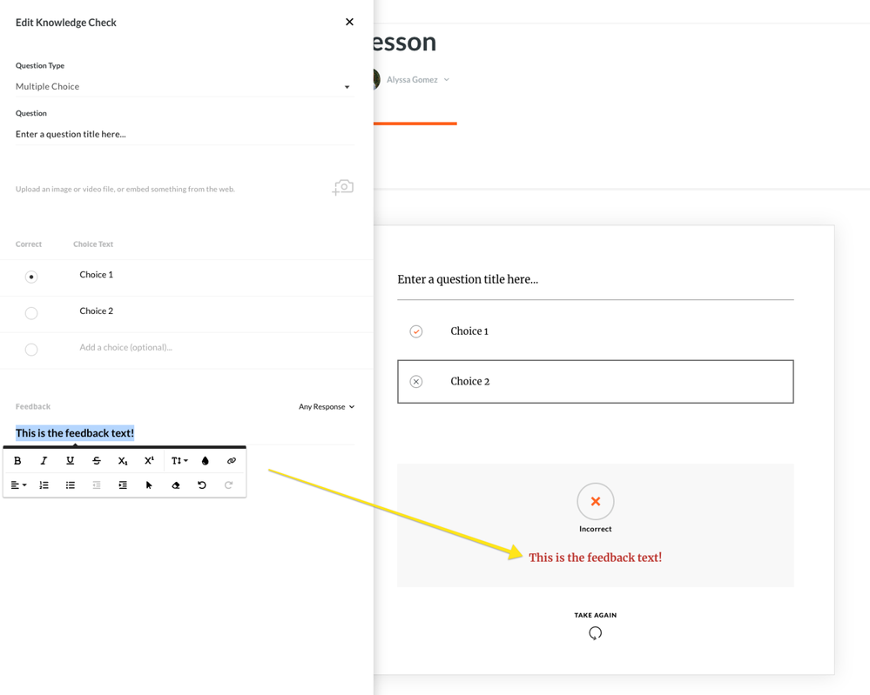The width and height of the screenshot is (870, 695).
Task: Click the question title input field
Action: point(183,134)
